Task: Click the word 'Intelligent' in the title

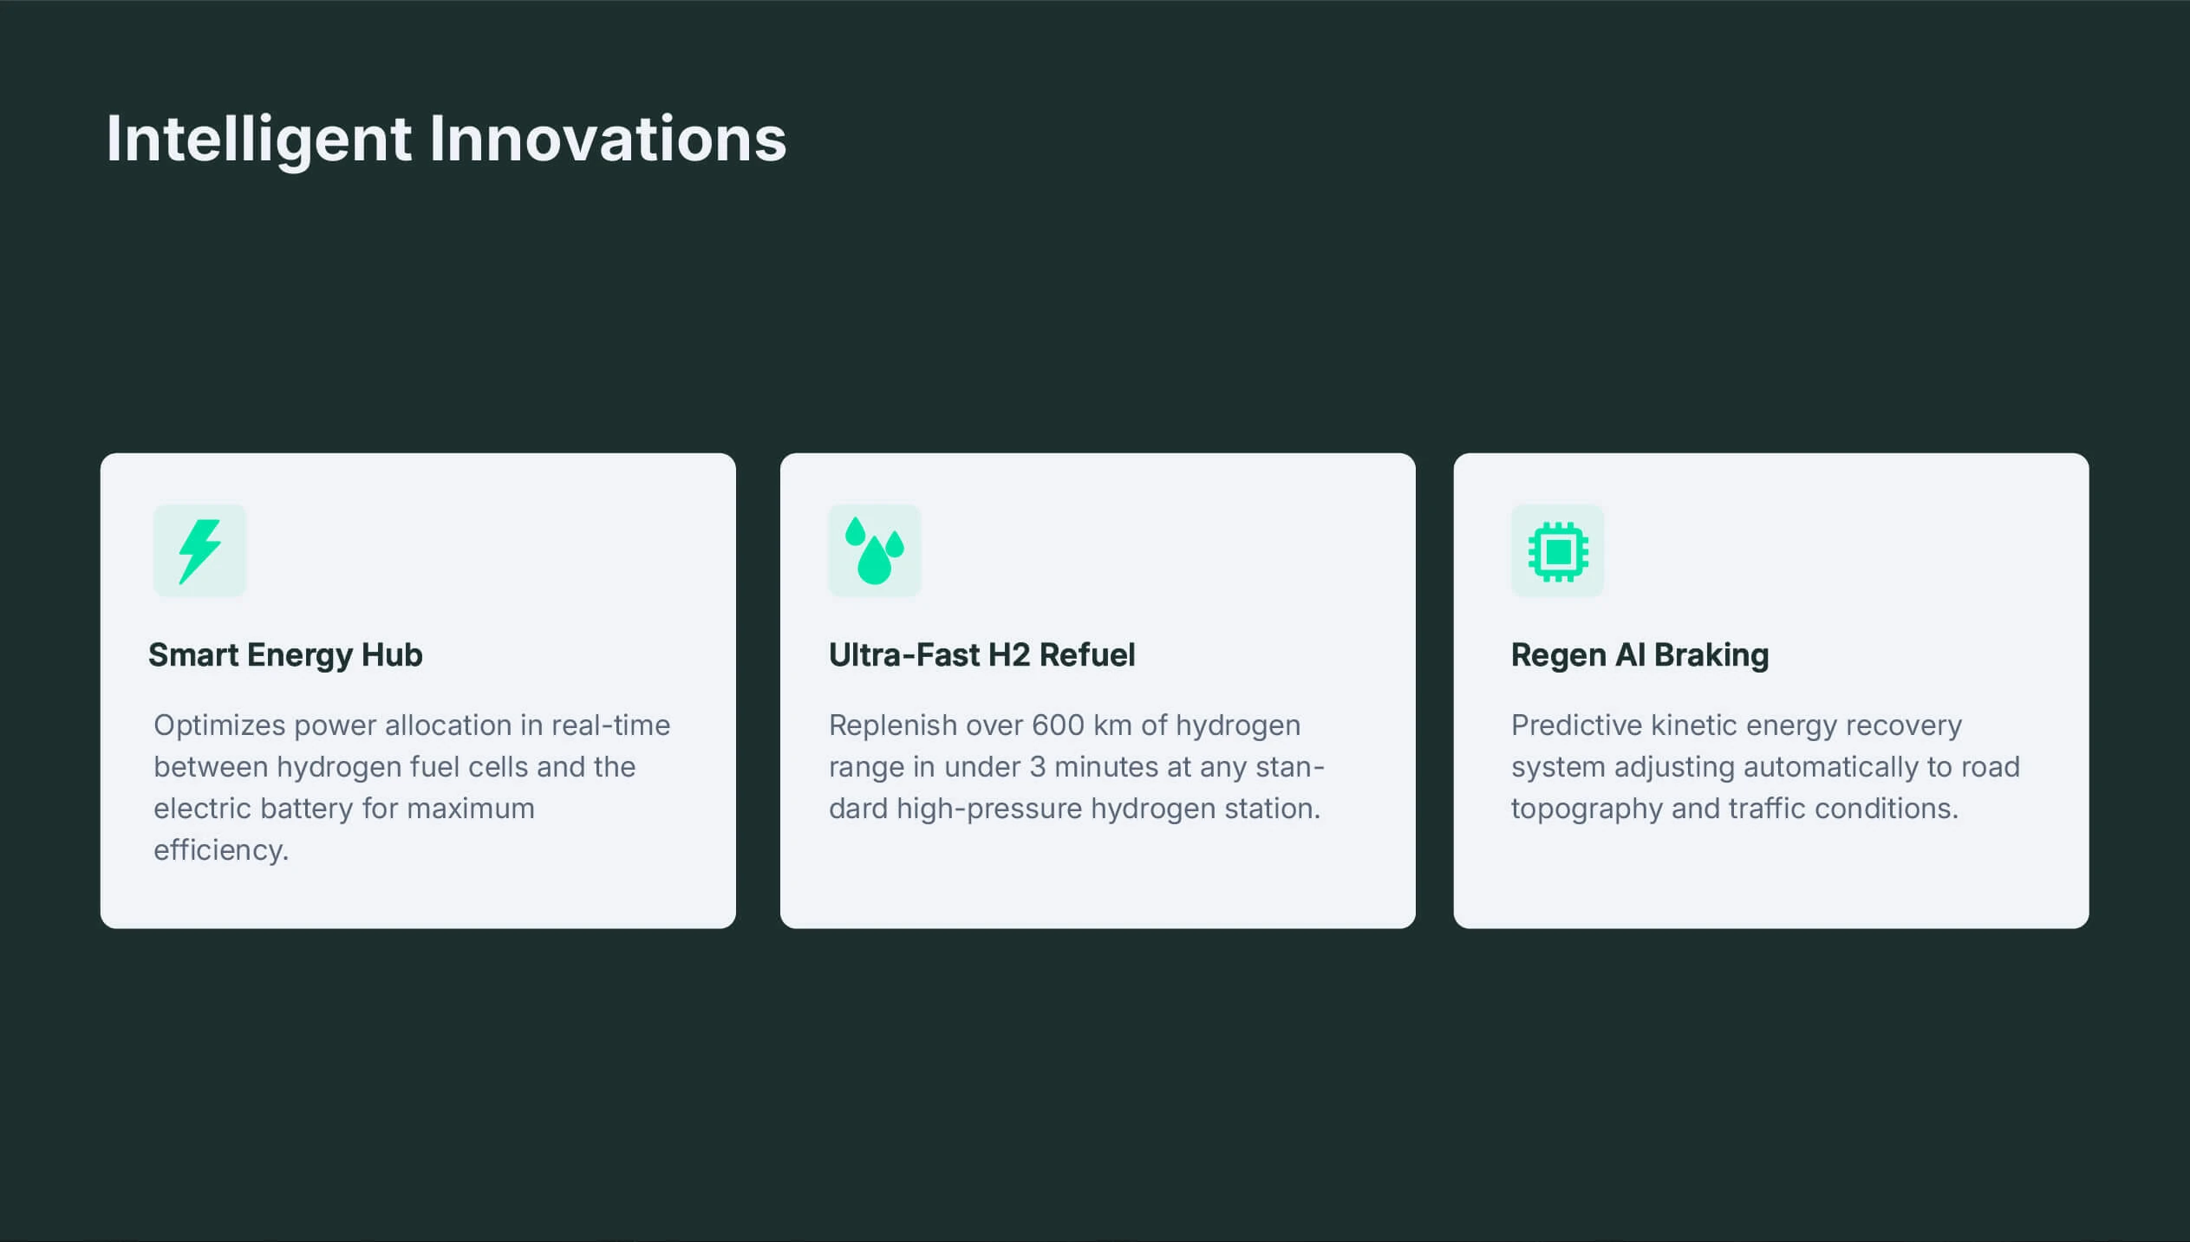Action: [259, 140]
